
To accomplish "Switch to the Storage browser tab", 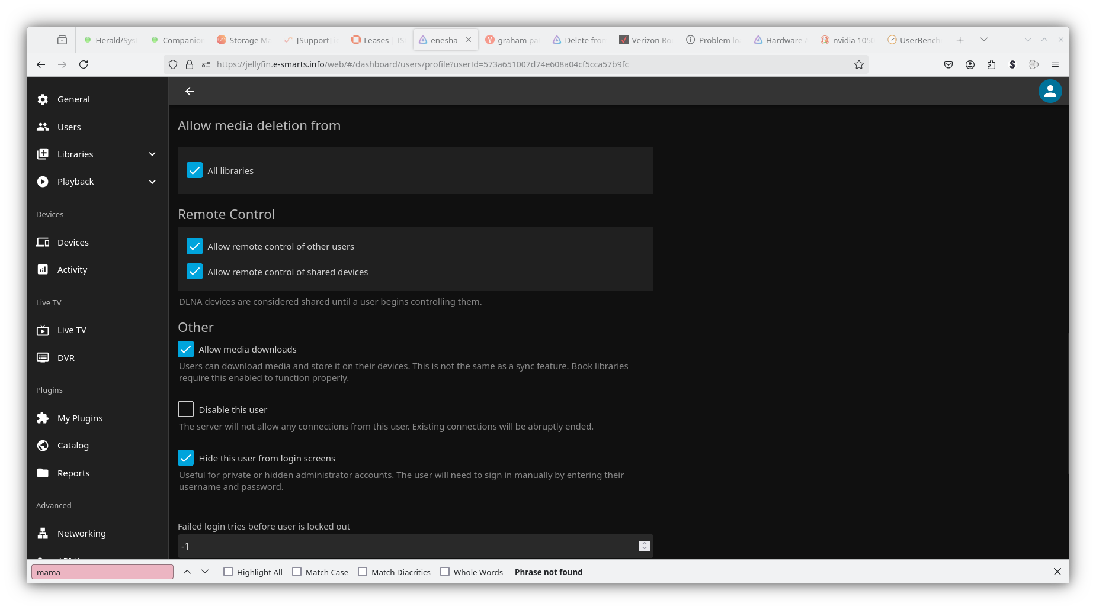I will tap(243, 40).
